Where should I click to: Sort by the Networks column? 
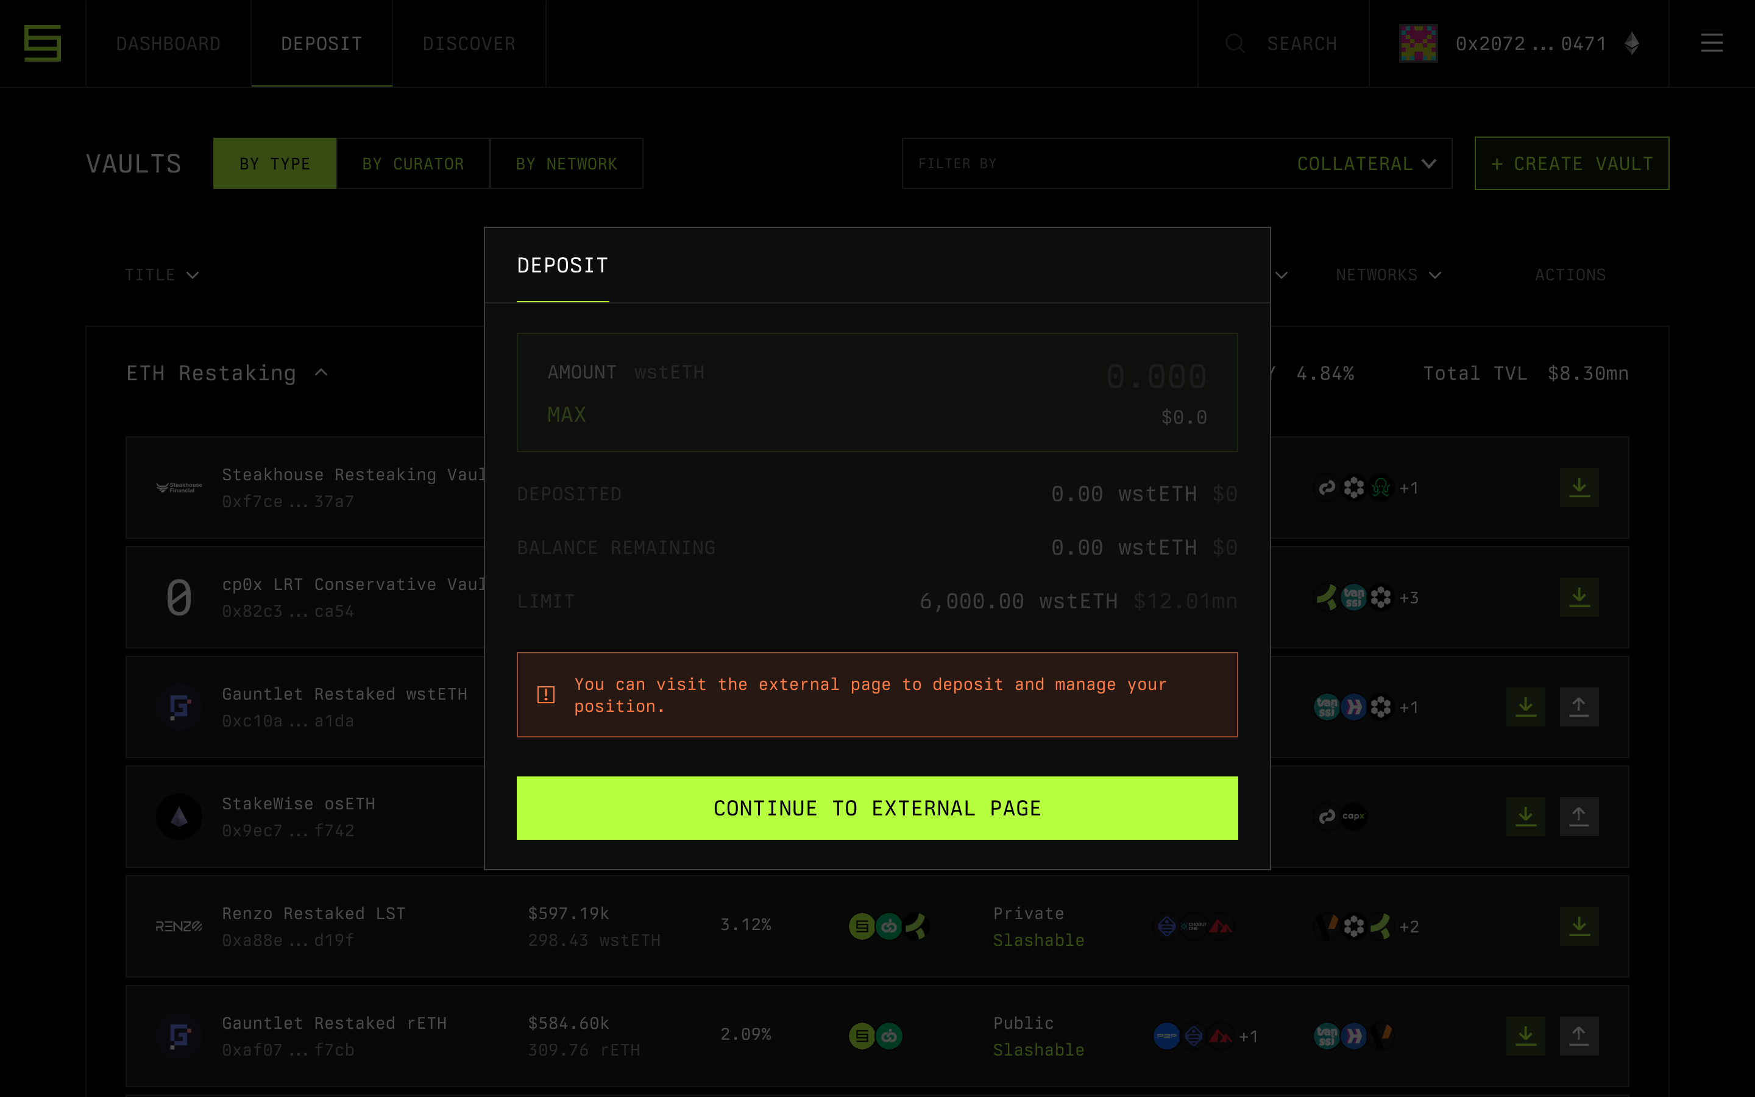pyautogui.click(x=1388, y=275)
